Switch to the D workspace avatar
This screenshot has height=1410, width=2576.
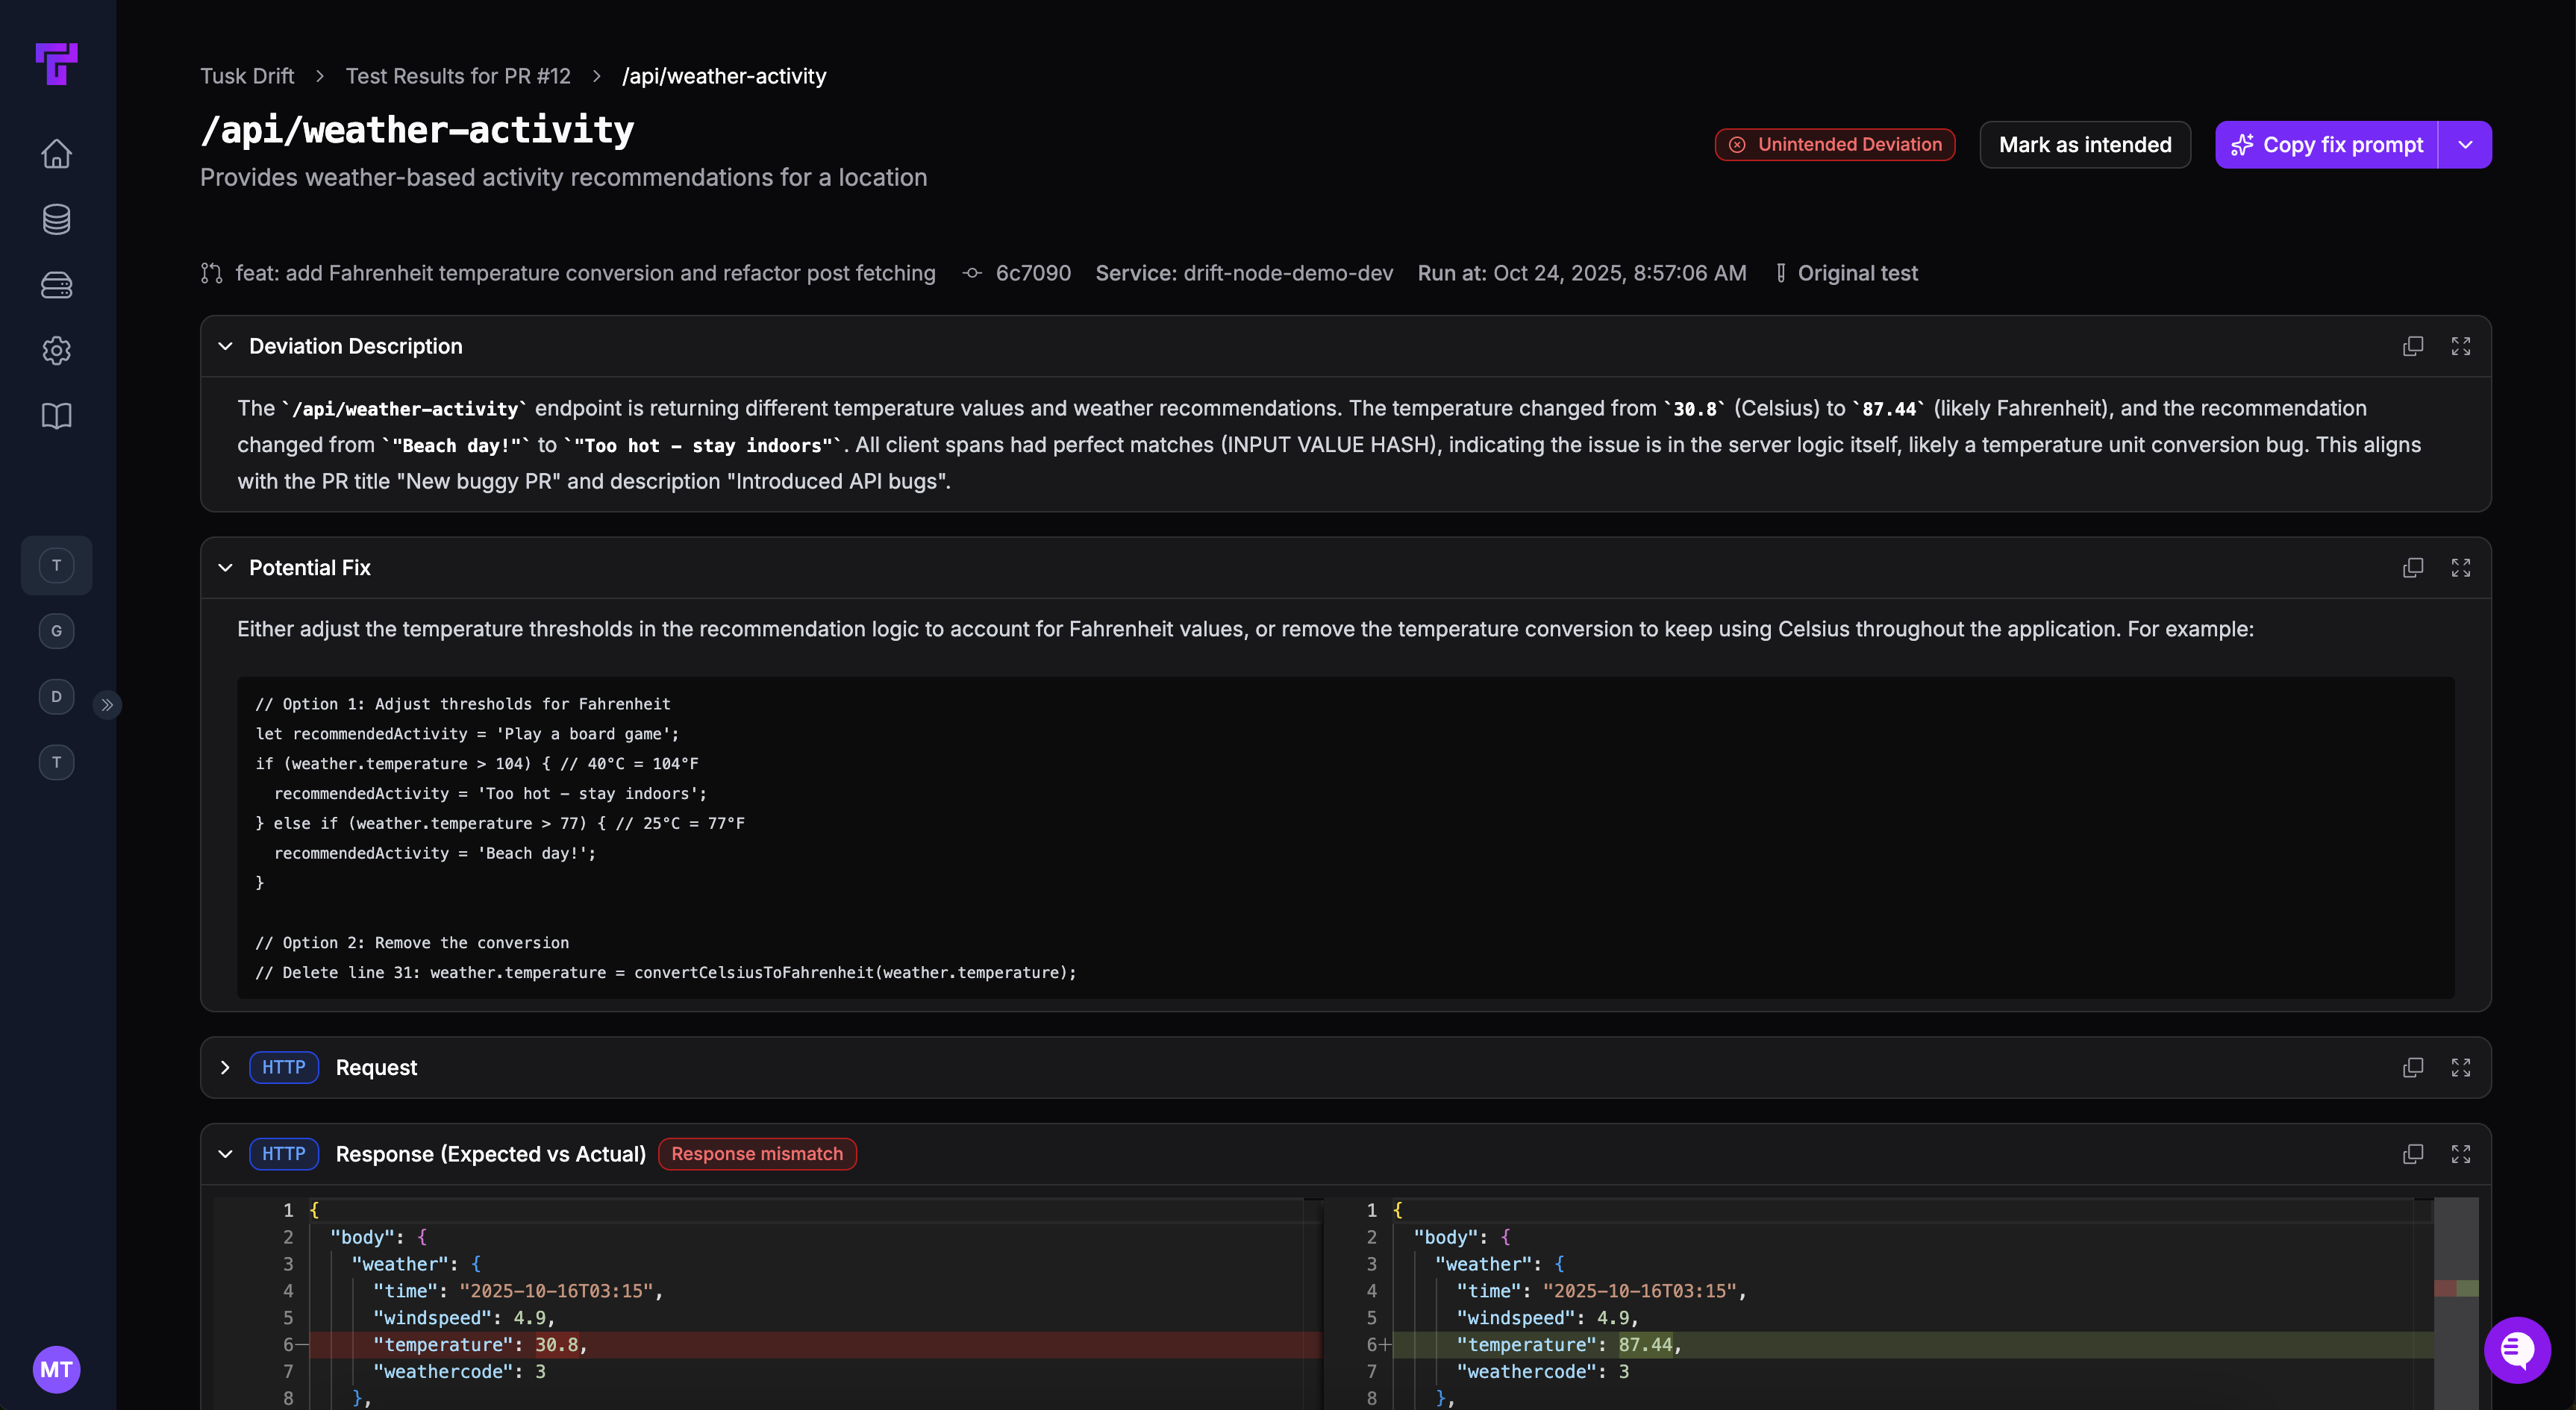click(x=56, y=697)
